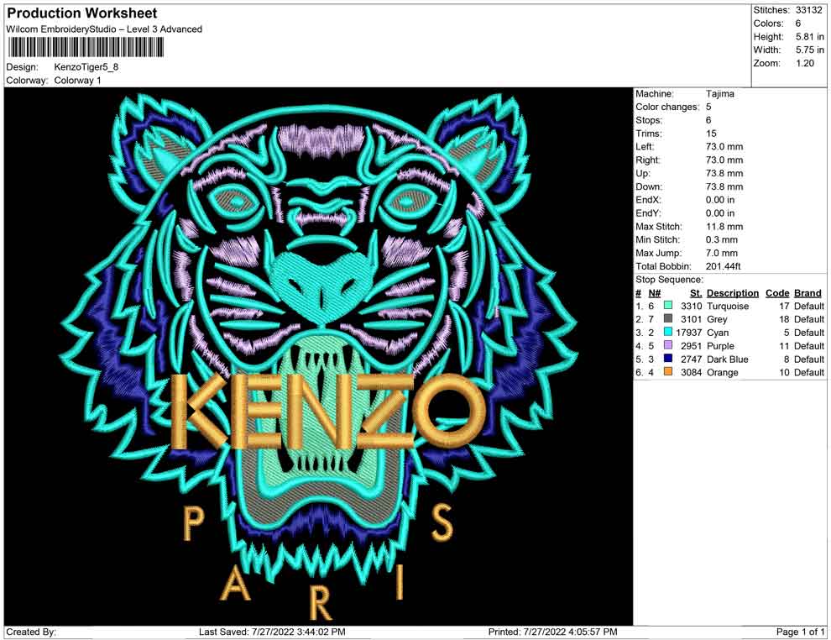Click the Left value '73.0 mm'

click(724, 147)
